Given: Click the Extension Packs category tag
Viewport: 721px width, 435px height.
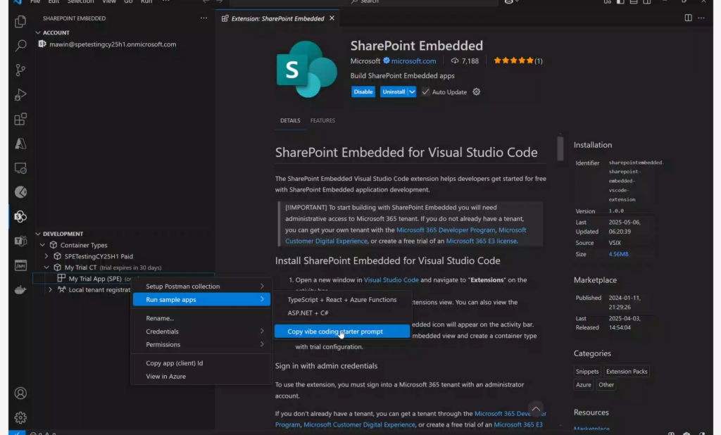Looking at the screenshot, I should (x=627, y=371).
